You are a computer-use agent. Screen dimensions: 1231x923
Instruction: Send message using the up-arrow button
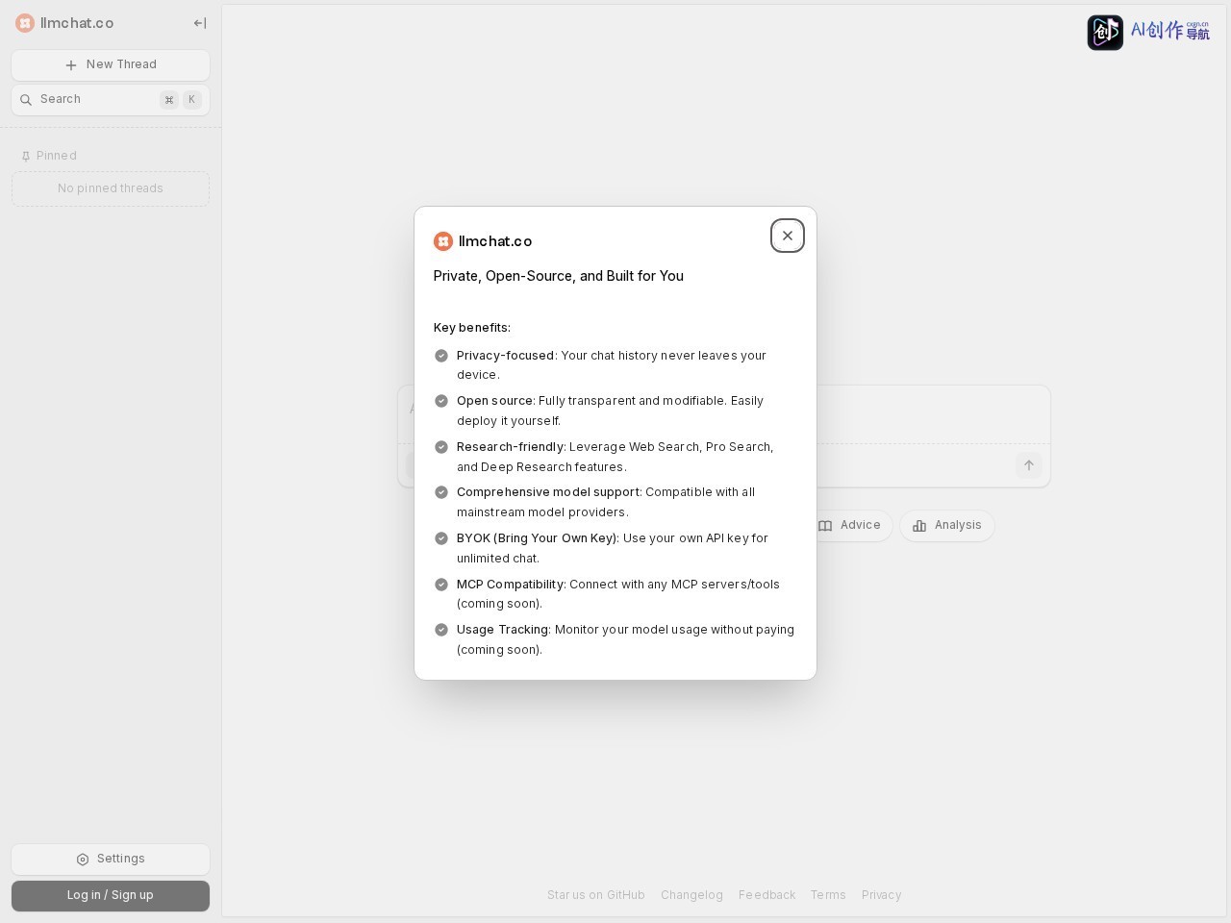coord(1029,465)
